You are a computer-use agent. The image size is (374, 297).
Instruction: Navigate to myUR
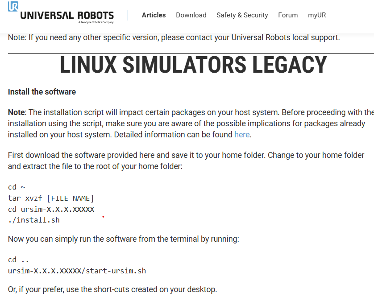[317, 15]
